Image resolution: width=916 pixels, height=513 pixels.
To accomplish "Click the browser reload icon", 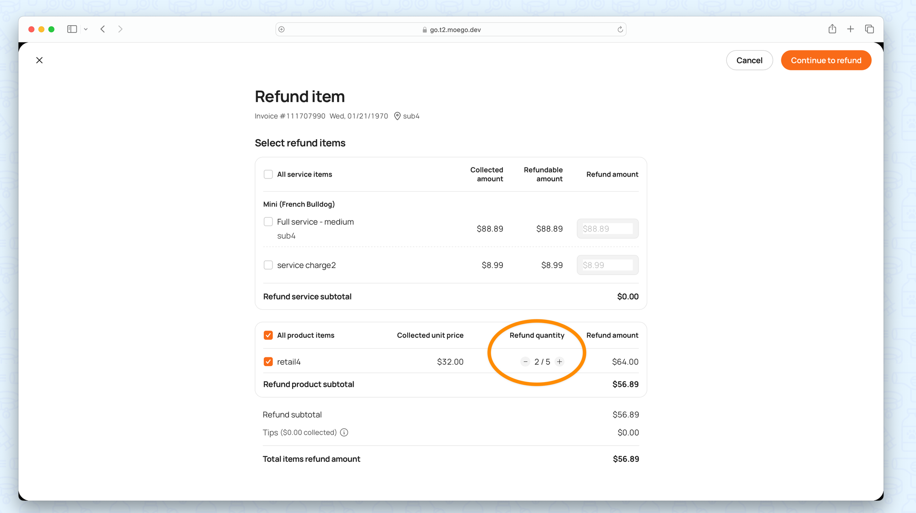I will 620,29.
